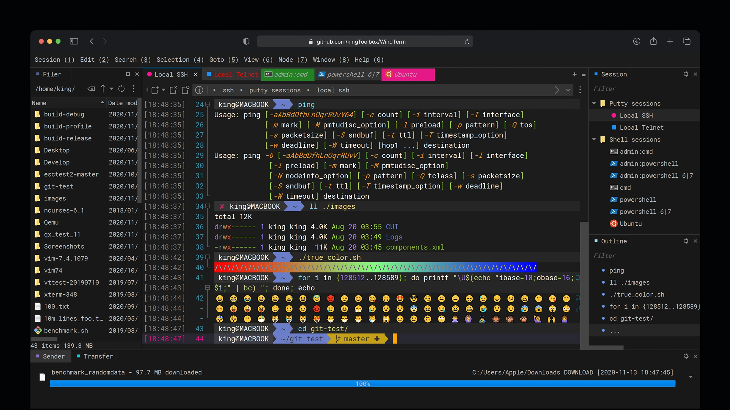This screenshot has width=730, height=410.
Task: Expand the download transfer entry arrow
Action: (691, 377)
